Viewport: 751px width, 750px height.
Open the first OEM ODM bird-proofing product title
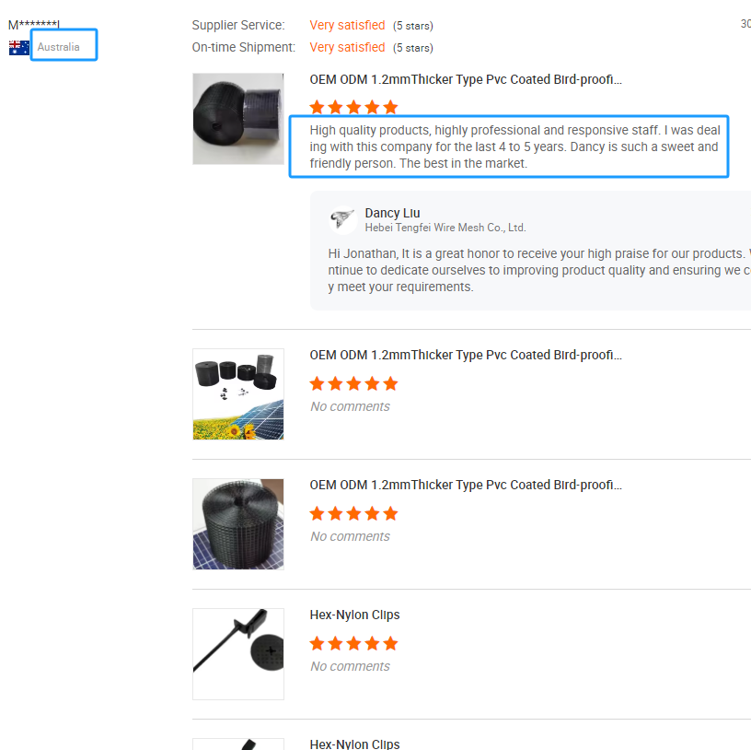[466, 79]
